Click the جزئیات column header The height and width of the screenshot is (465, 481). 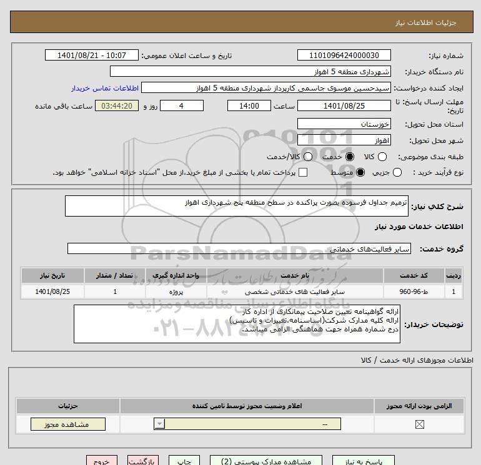click(x=68, y=406)
